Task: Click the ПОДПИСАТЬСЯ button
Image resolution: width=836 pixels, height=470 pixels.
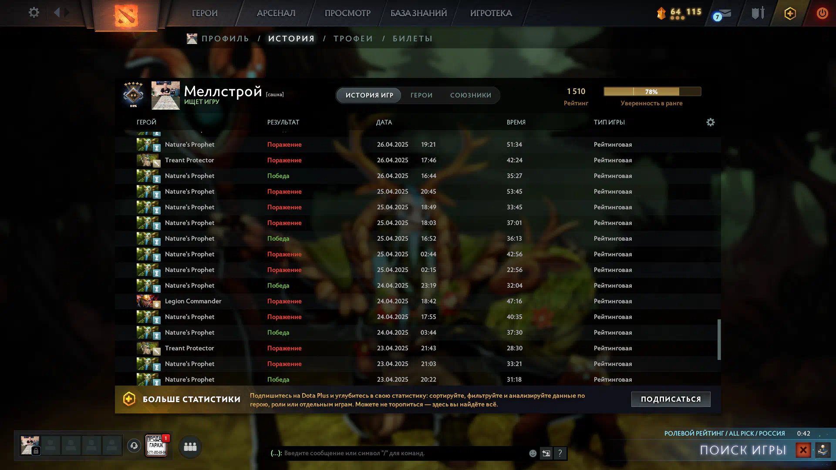Action: (x=671, y=399)
